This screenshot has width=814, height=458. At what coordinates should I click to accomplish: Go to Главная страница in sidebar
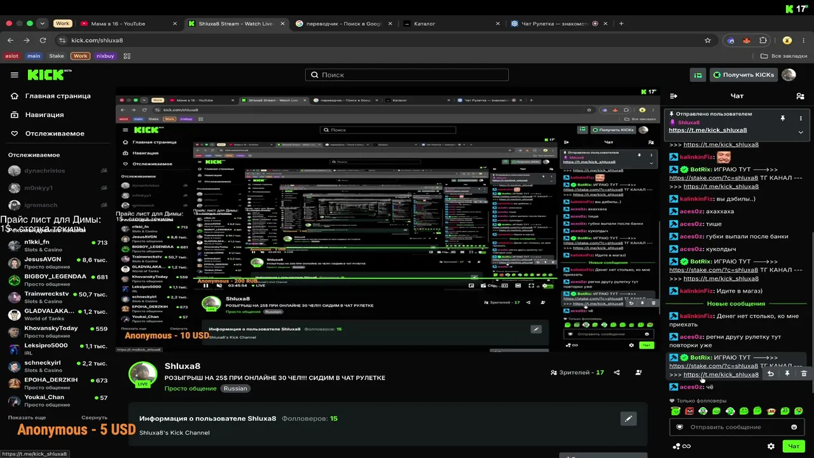(x=51, y=96)
